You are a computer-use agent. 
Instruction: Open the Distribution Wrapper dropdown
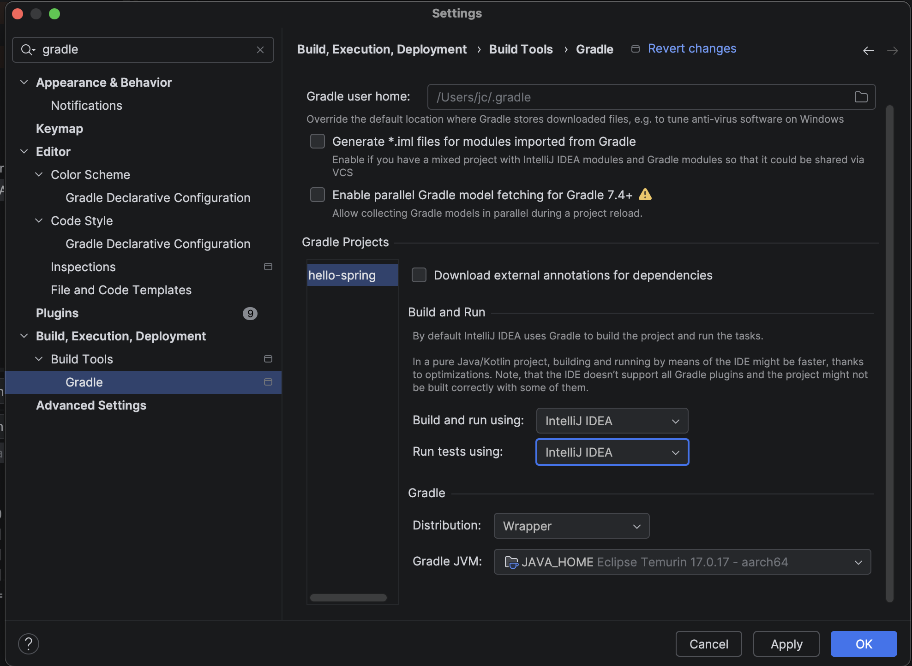(x=571, y=526)
